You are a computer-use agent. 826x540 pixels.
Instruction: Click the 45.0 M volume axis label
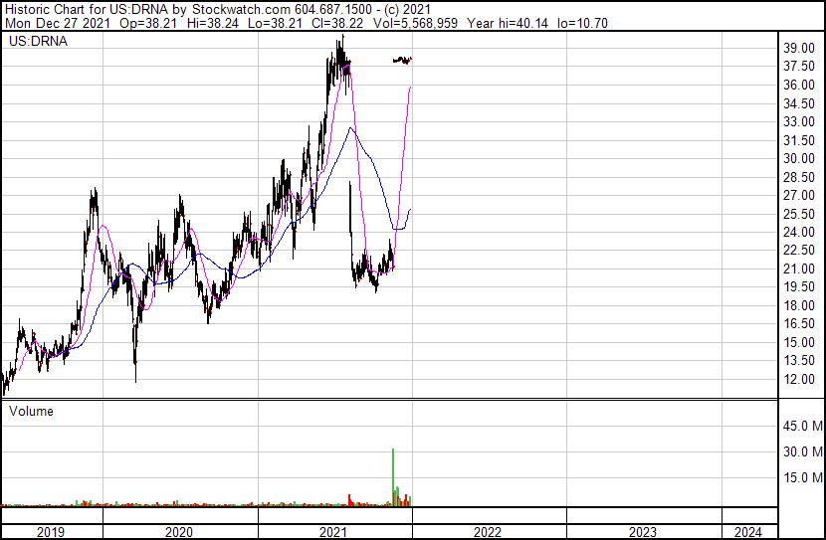pyautogui.click(x=801, y=427)
